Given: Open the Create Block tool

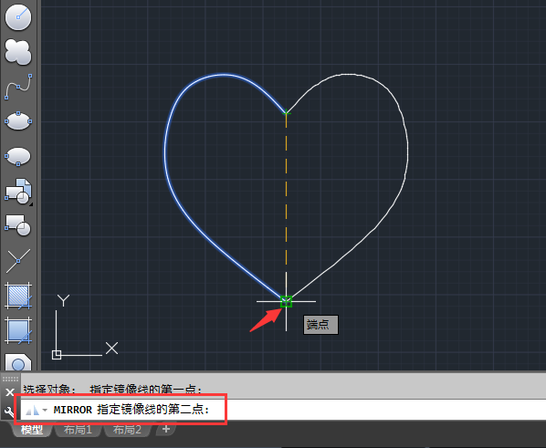Looking at the screenshot, I should (x=18, y=225).
